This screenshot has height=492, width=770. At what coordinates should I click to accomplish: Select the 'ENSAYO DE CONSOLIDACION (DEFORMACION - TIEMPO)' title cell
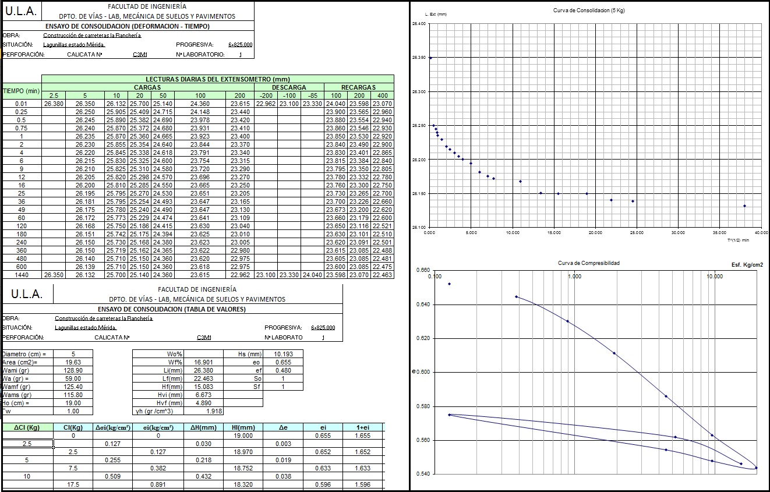point(128,26)
